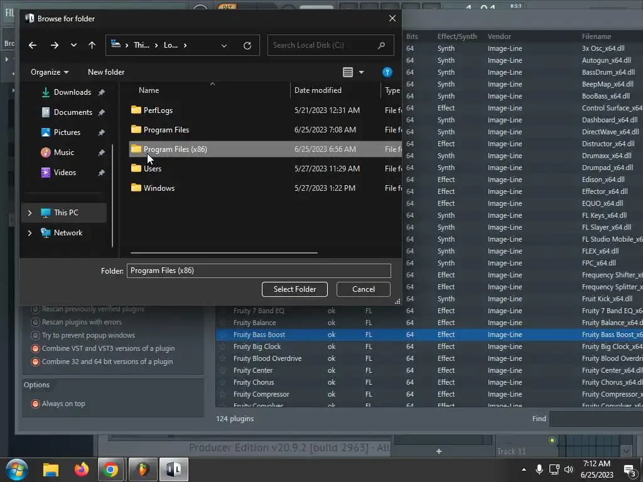Select the Windows folder
This screenshot has width=643, height=482.
(159, 188)
